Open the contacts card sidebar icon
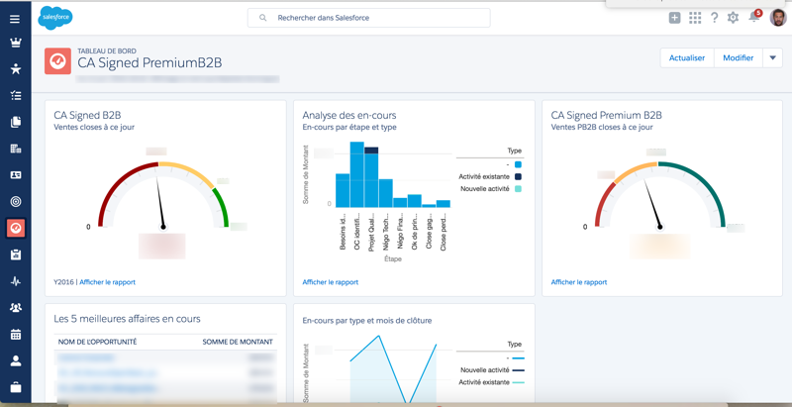Viewport: 792px width, 407px height. pos(16,174)
